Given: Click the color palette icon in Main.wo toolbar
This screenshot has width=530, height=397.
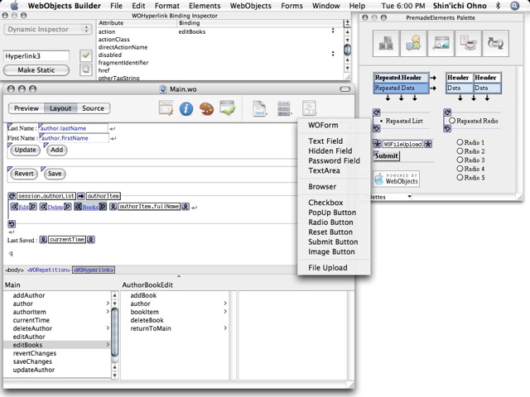Looking at the screenshot, I should [206, 108].
